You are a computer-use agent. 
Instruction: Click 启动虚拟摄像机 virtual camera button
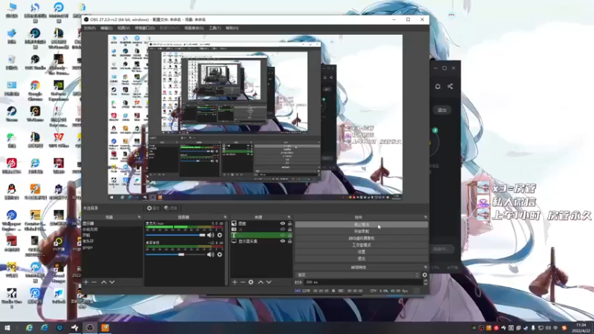coord(362,238)
